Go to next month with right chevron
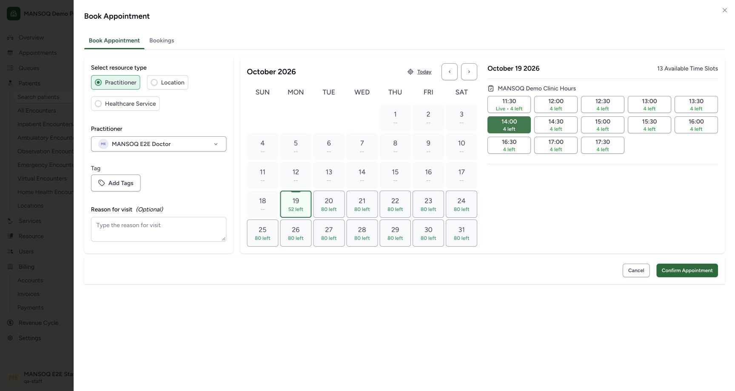Image resolution: width=735 pixels, height=391 pixels. tap(469, 72)
